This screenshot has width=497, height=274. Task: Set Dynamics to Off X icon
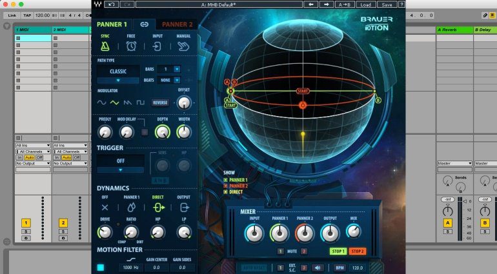pos(105,208)
